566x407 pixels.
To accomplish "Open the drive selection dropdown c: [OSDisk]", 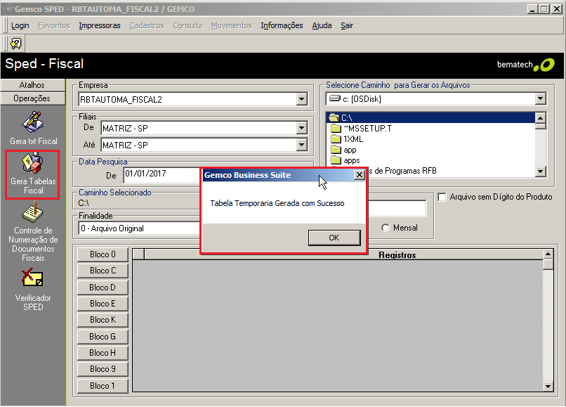I will [540, 98].
